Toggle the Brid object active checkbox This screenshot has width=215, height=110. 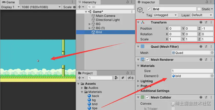149,9
